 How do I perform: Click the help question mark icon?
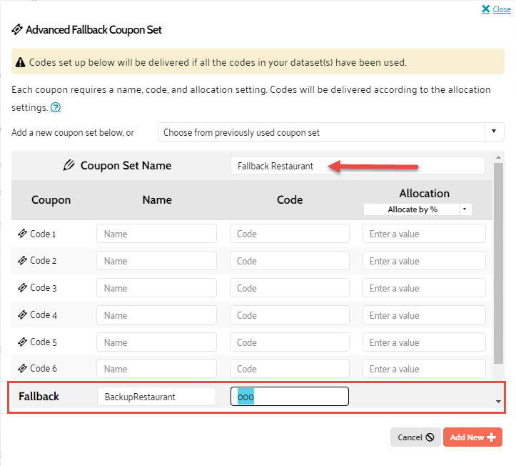[x=56, y=108]
